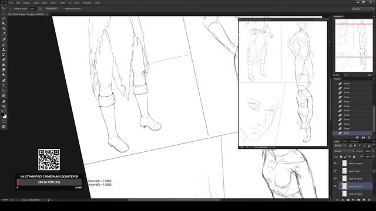Select the Quick Selection tool
This screenshot has width=376, height=211.
pyautogui.click(x=4, y=23)
